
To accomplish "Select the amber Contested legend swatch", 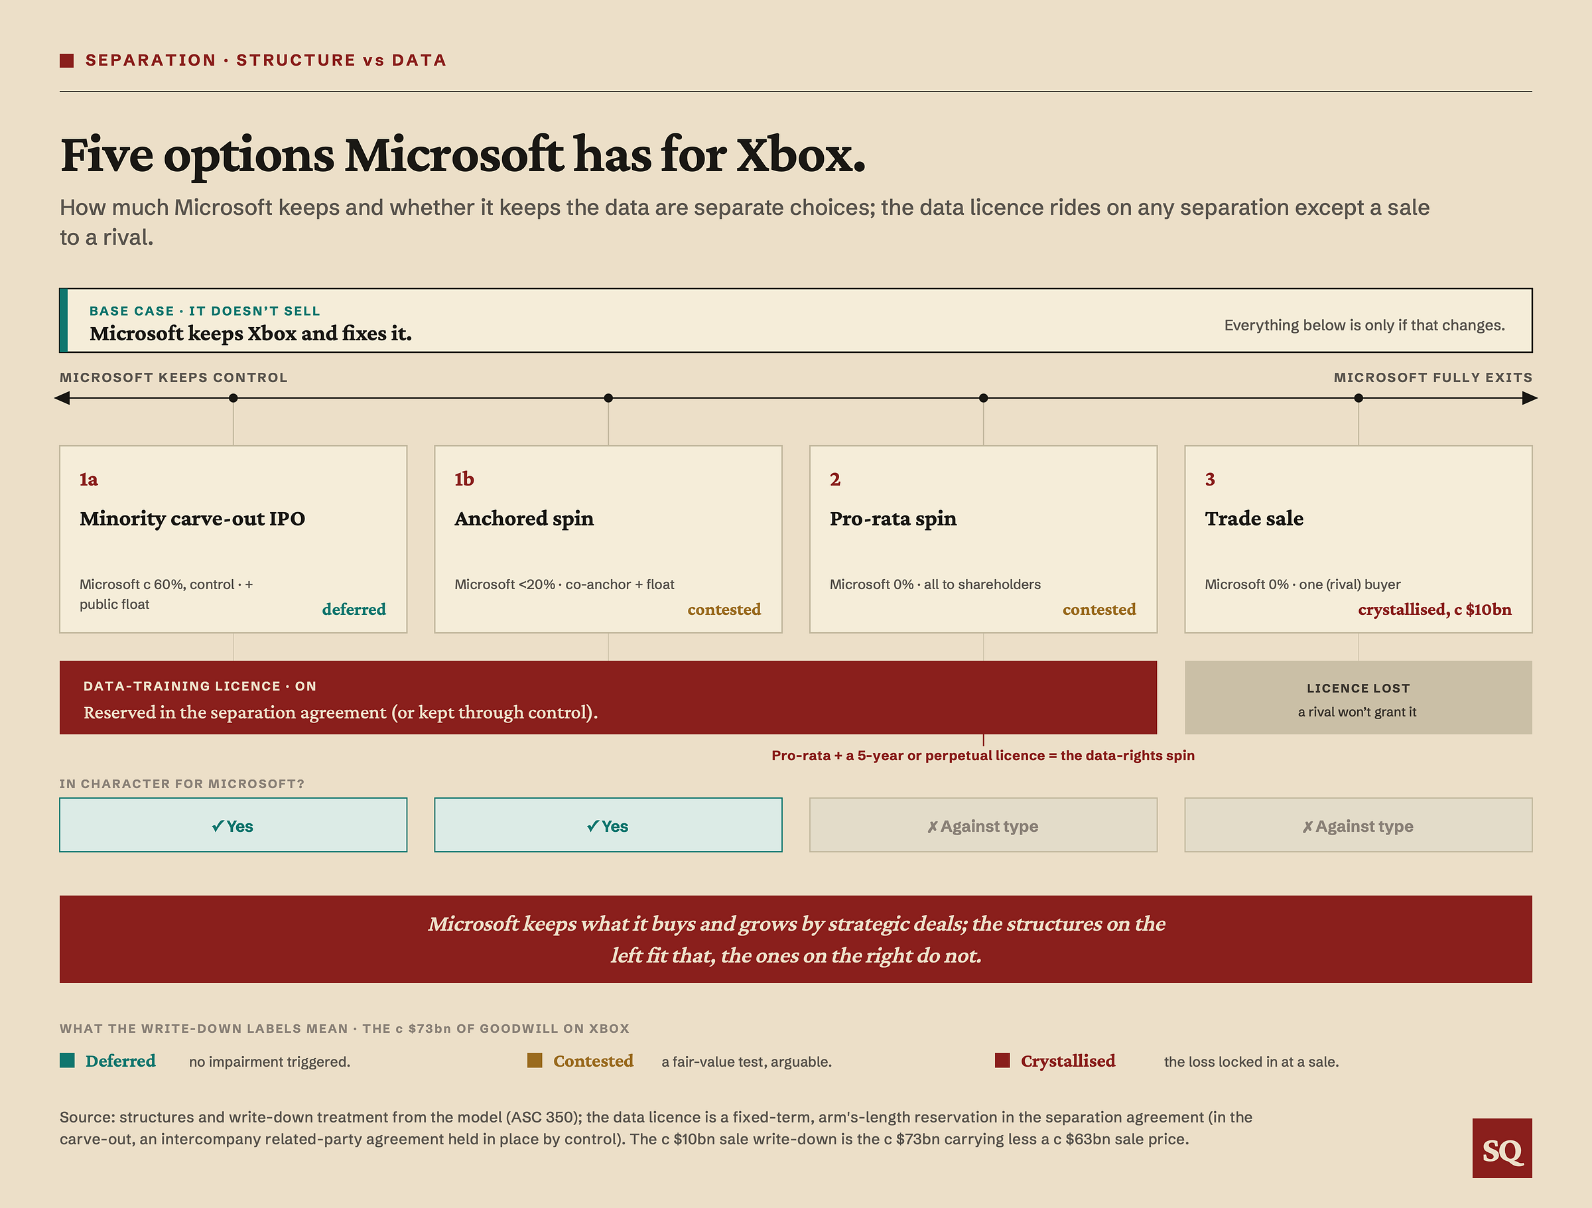I will (535, 1059).
